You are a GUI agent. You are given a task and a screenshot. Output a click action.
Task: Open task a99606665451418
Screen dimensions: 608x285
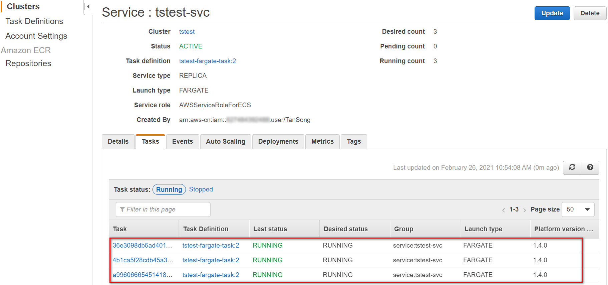coord(143,275)
